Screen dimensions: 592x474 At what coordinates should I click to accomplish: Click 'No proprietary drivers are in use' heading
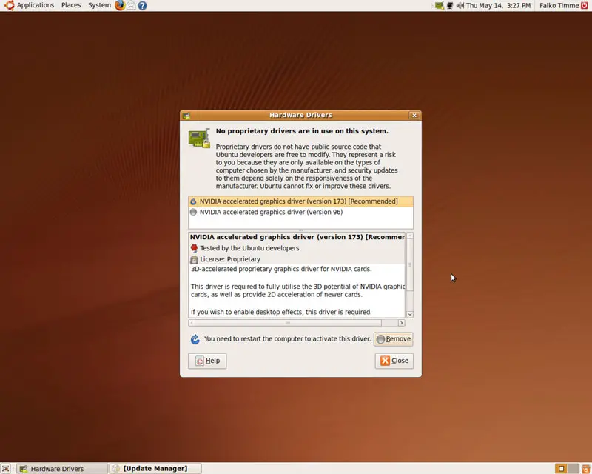(302, 131)
